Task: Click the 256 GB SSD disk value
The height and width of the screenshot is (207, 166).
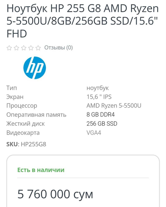Action: tap(102, 124)
